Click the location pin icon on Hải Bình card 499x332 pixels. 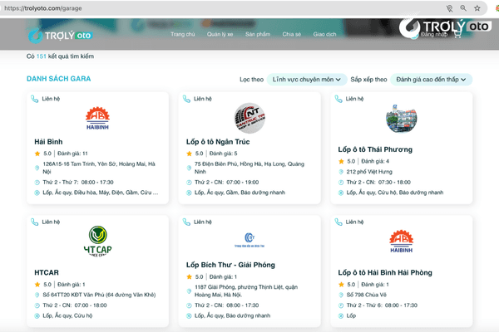pos(37,168)
